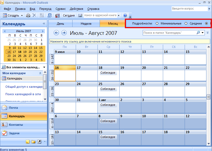212x151 pixels.
Task: Click back arrow beside Июль - Август 2007
Action: pyautogui.click(x=56, y=33)
